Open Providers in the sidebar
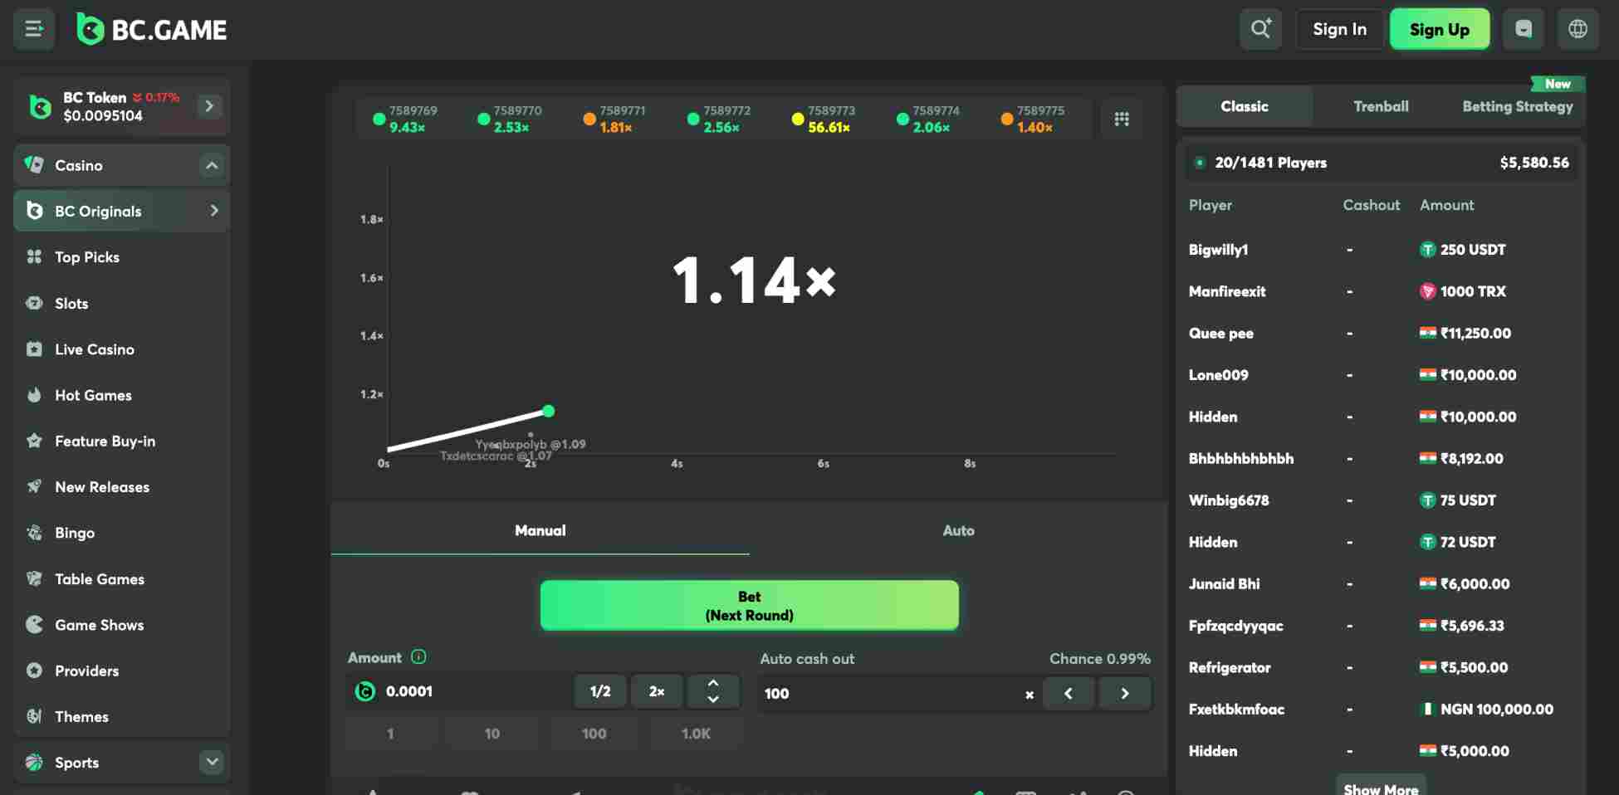Viewport: 1619px width, 795px height. [x=121, y=671]
